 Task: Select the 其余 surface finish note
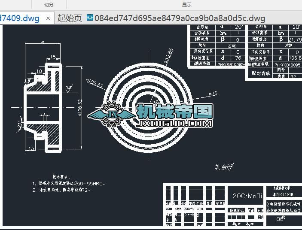[224, 166]
